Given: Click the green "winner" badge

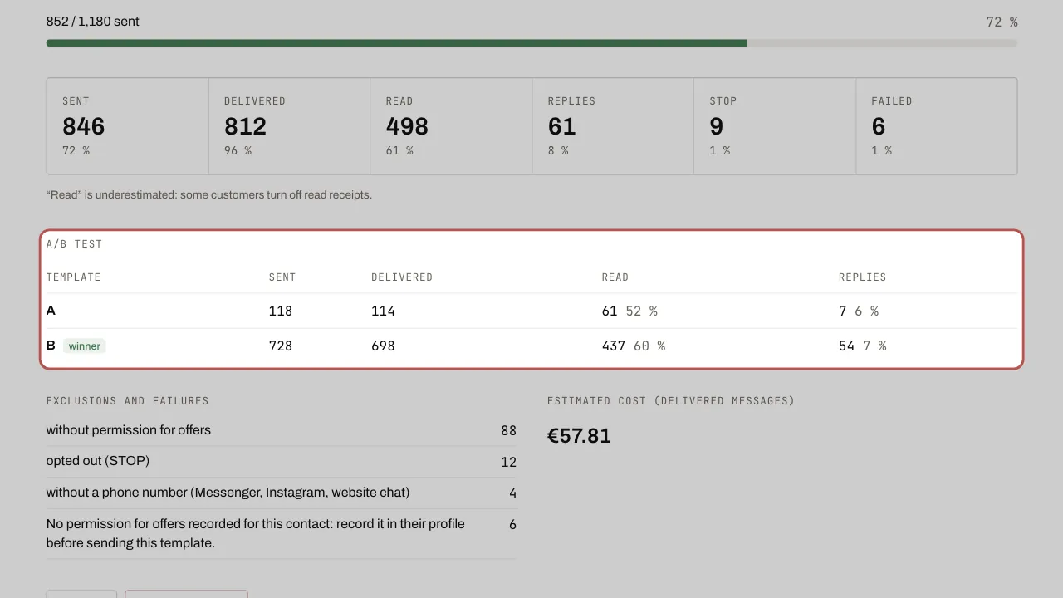Looking at the screenshot, I should (x=85, y=346).
